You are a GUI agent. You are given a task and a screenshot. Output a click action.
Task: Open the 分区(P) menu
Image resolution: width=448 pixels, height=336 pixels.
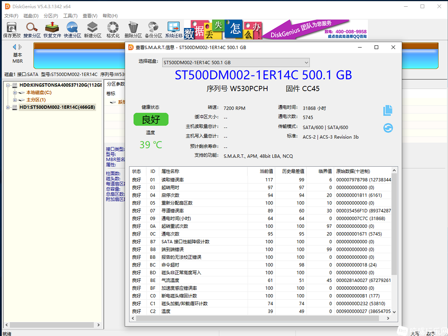coord(51,16)
